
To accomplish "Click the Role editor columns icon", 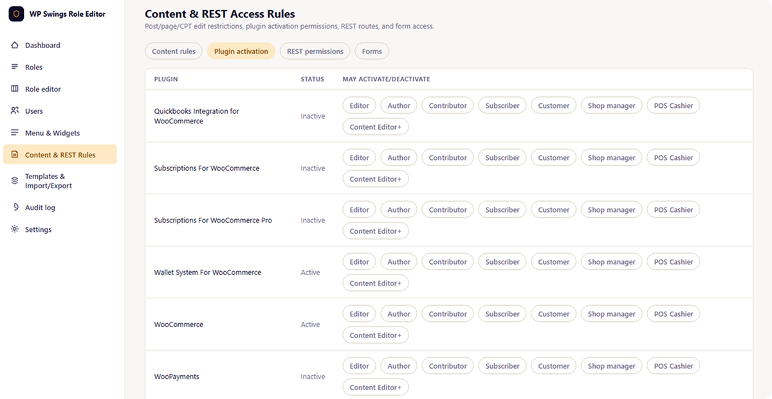I will pyautogui.click(x=15, y=89).
